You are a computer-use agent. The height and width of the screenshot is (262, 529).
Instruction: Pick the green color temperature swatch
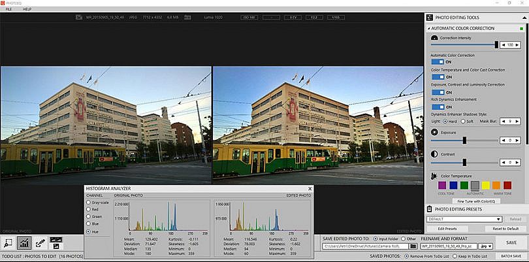(x=464, y=186)
